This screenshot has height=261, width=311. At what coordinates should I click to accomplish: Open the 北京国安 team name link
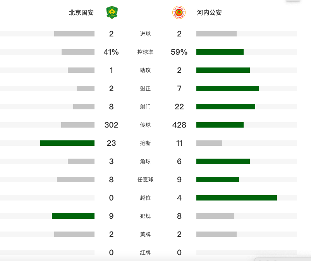coord(81,13)
